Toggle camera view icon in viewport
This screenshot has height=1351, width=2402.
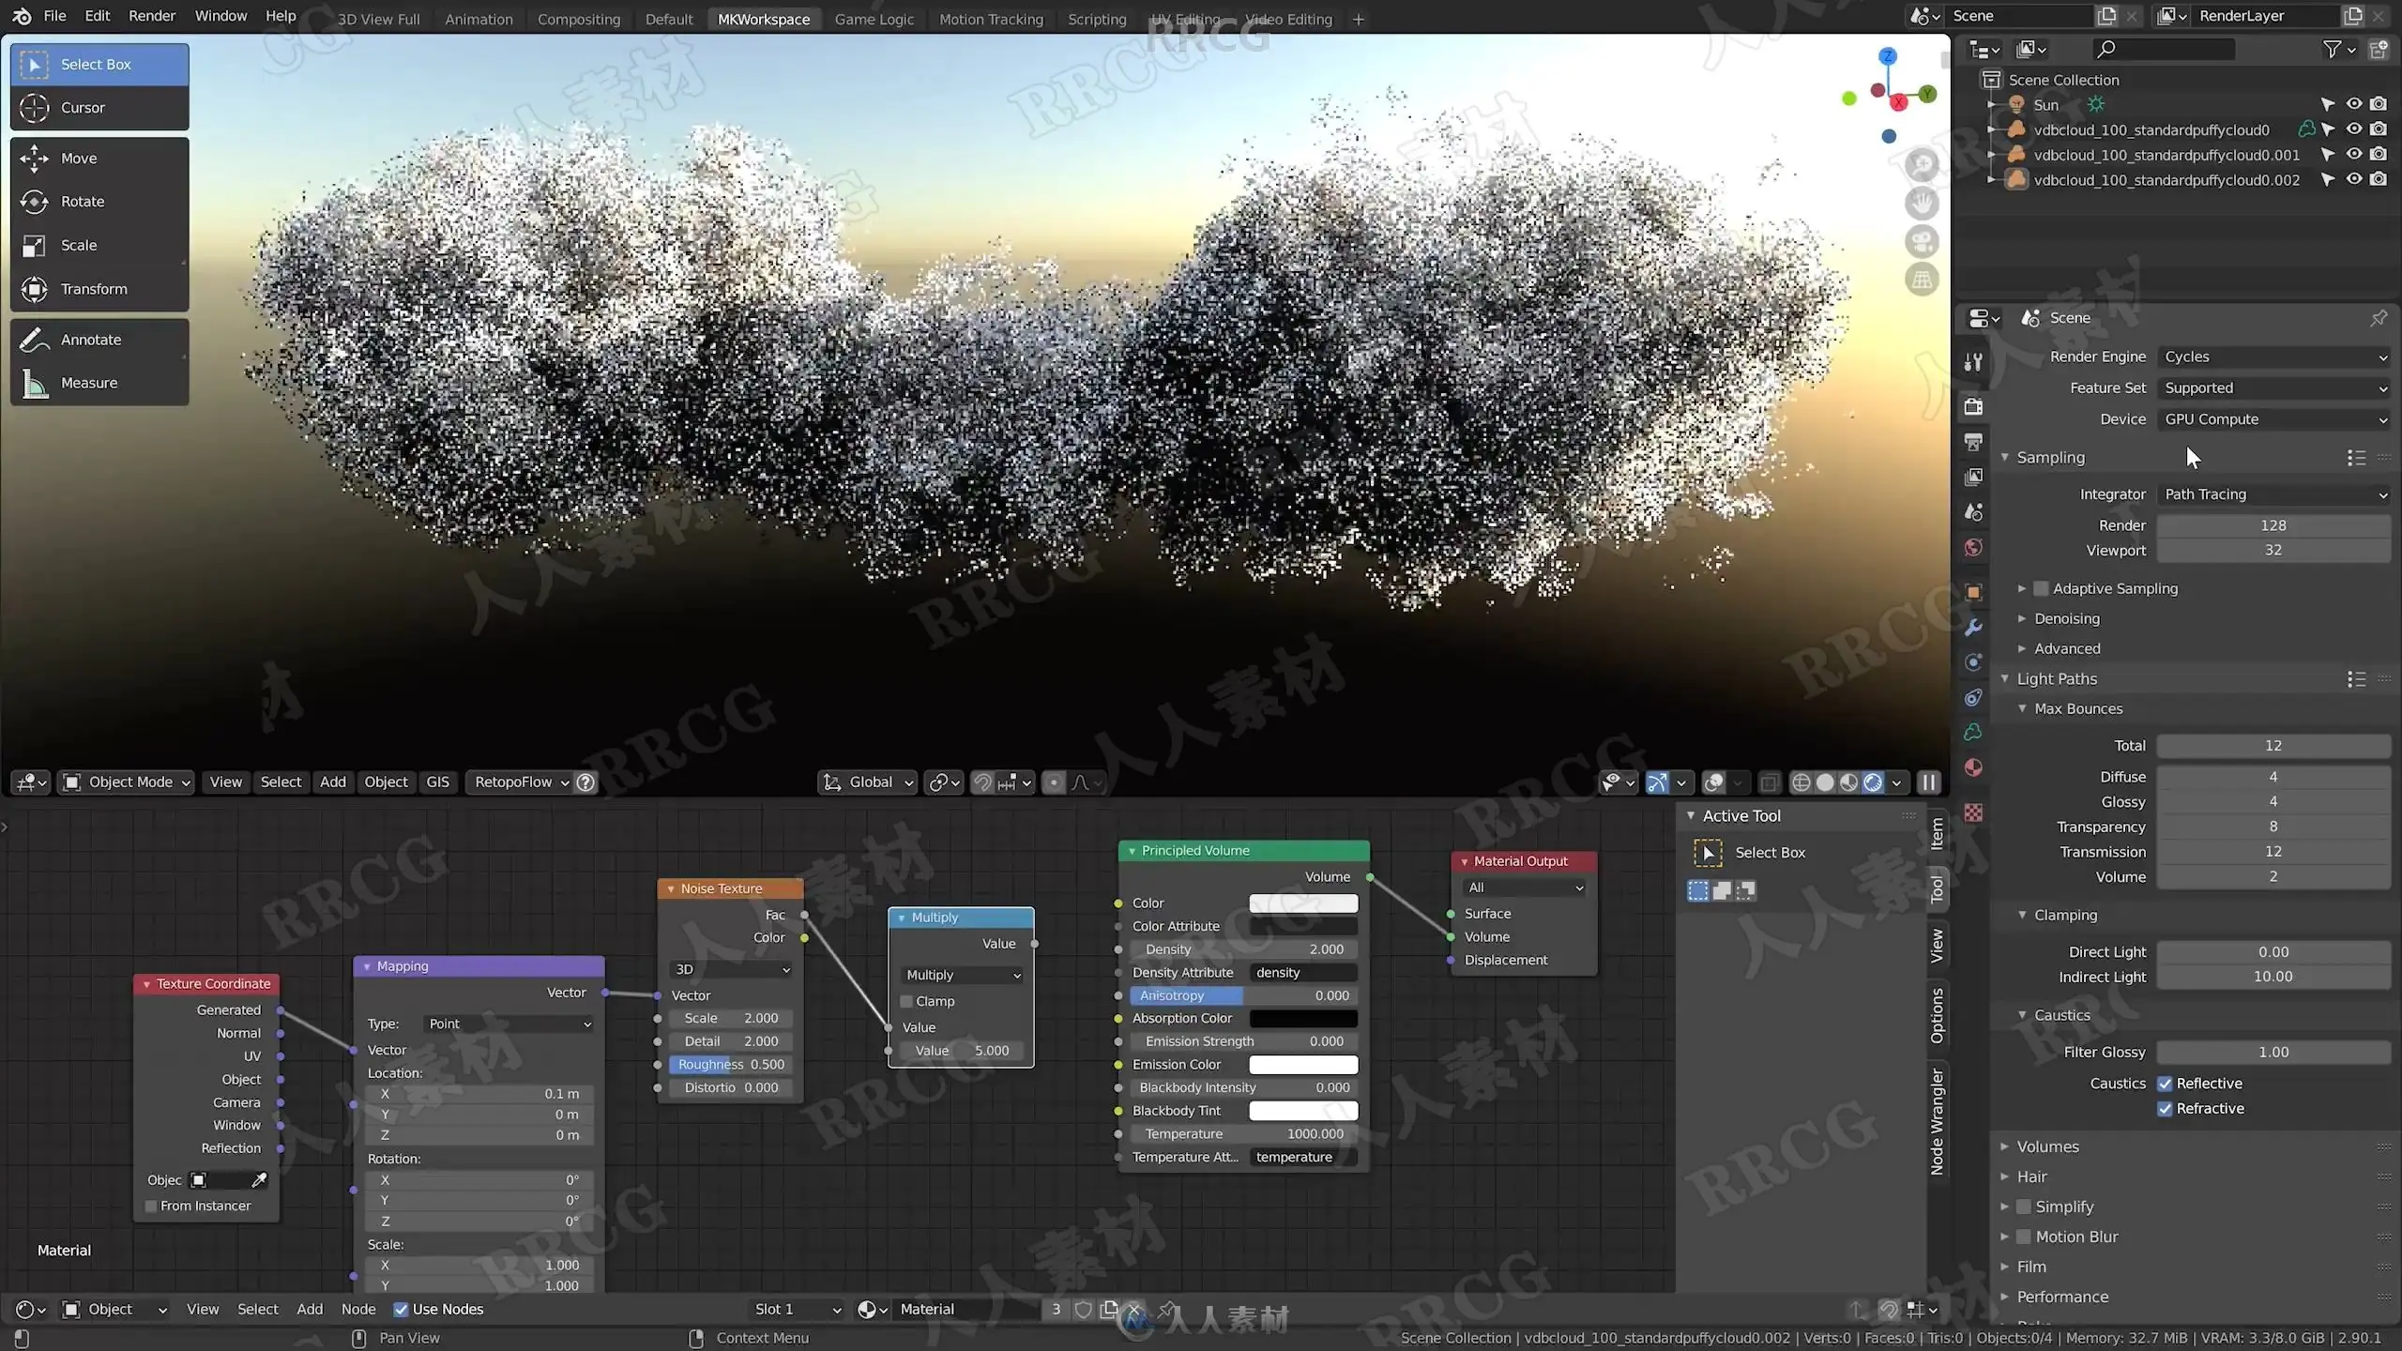pos(1922,241)
